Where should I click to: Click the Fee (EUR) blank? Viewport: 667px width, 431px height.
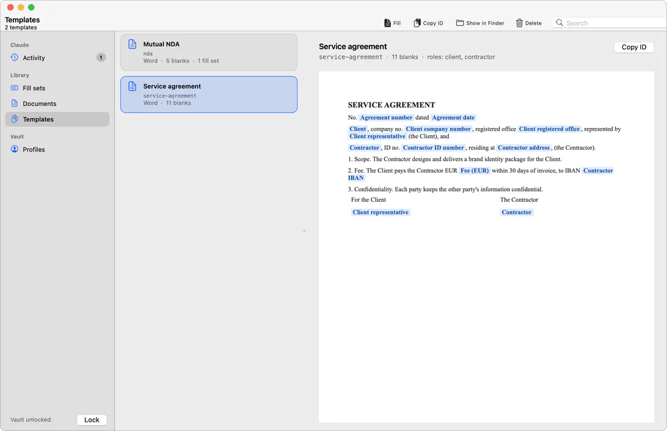[475, 171]
